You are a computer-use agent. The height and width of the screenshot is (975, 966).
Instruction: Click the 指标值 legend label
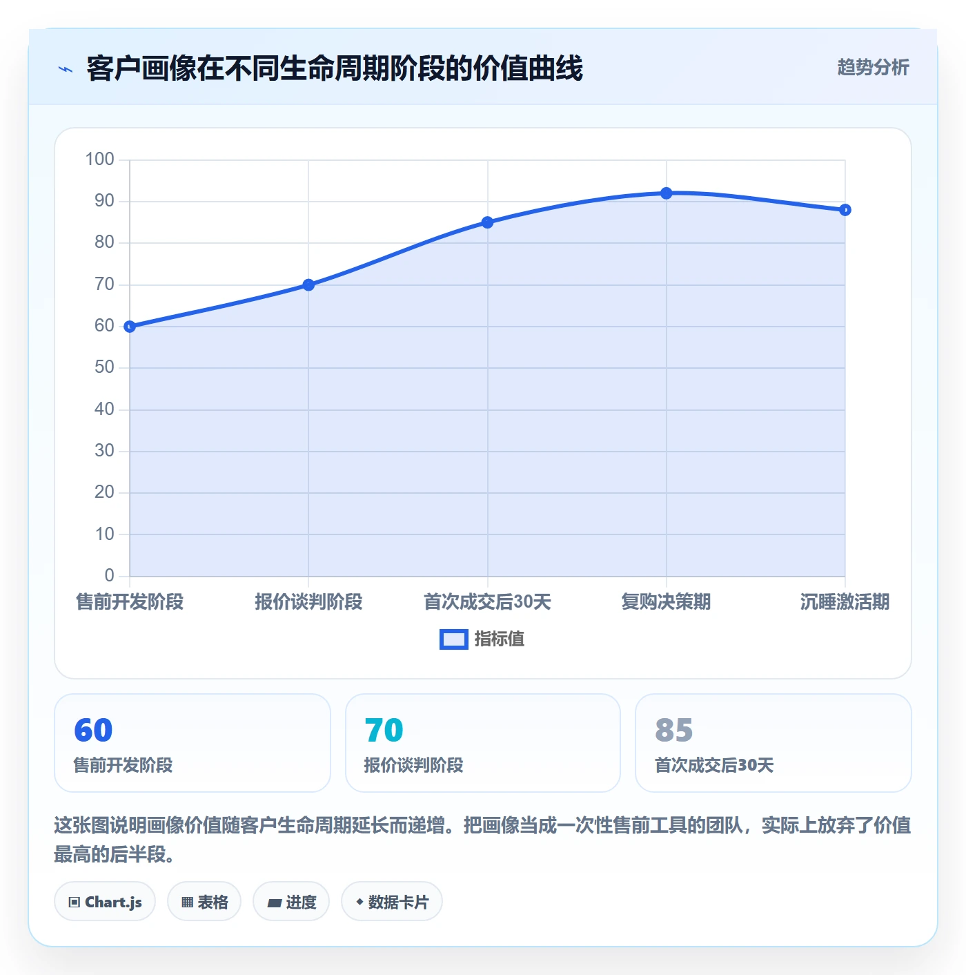click(x=500, y=639)
